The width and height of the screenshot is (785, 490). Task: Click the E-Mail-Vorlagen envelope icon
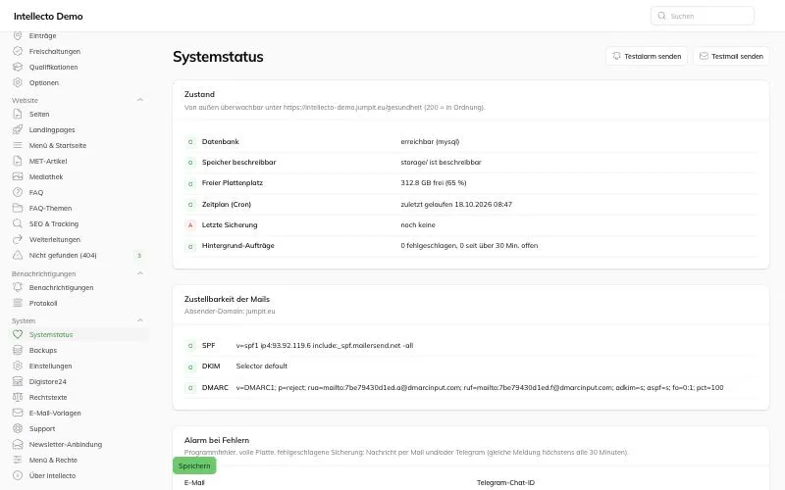[x=18, y=413]
